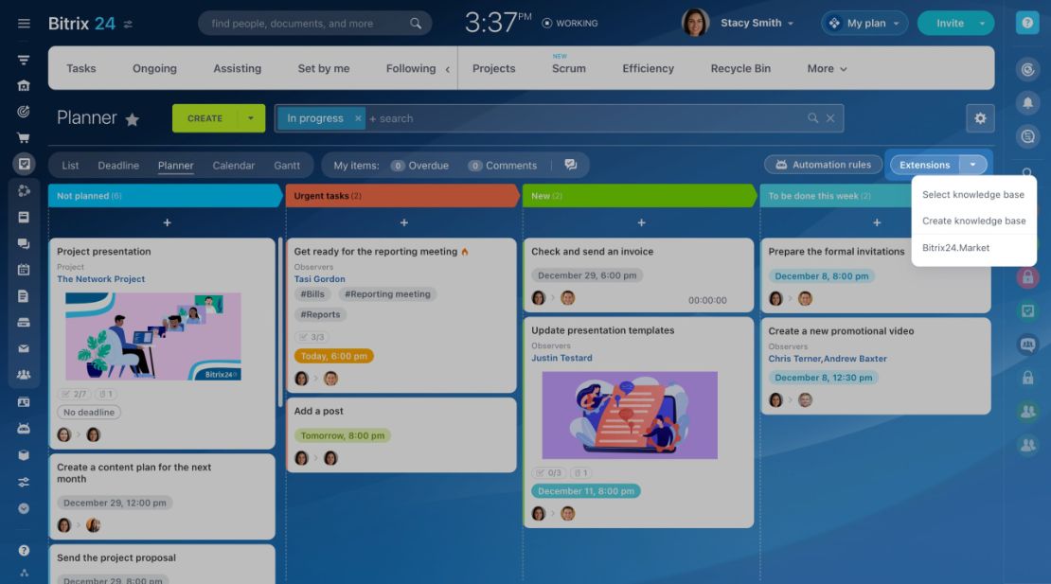
Task: Open the My plan dropdown
Action: pos(864,24)
